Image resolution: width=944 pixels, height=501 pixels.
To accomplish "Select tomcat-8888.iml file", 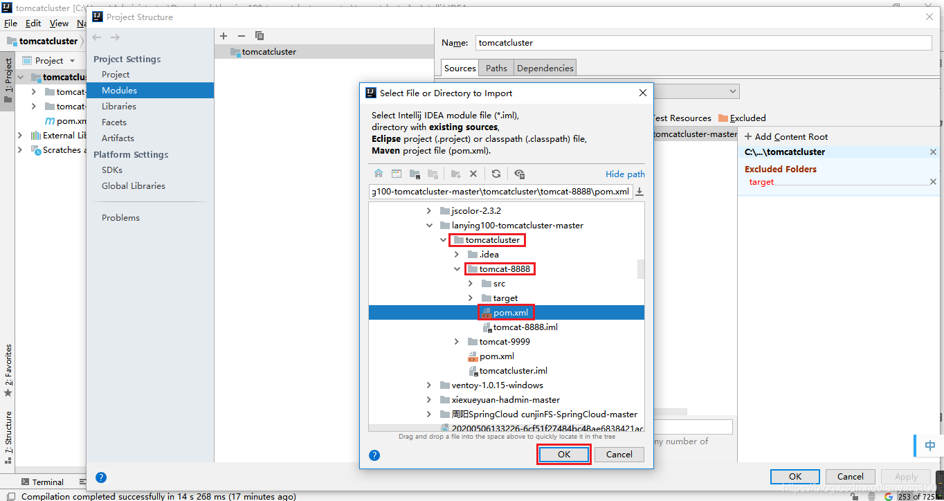I will coord(520,327).
